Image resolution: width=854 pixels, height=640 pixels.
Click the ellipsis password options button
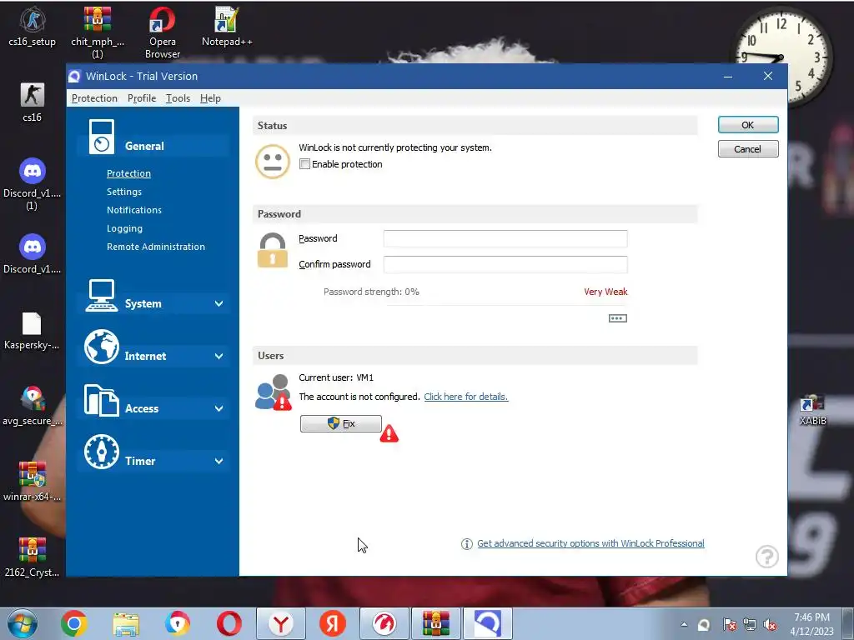coord(618,317)
